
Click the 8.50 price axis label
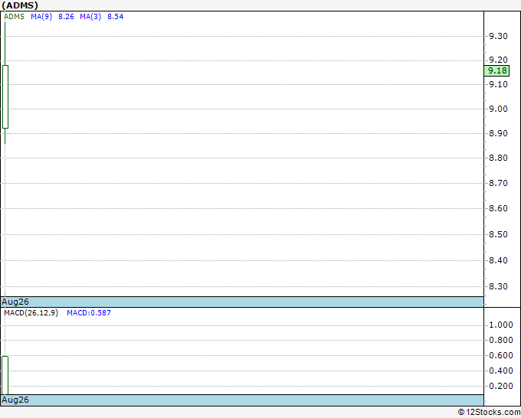(498, 234)
